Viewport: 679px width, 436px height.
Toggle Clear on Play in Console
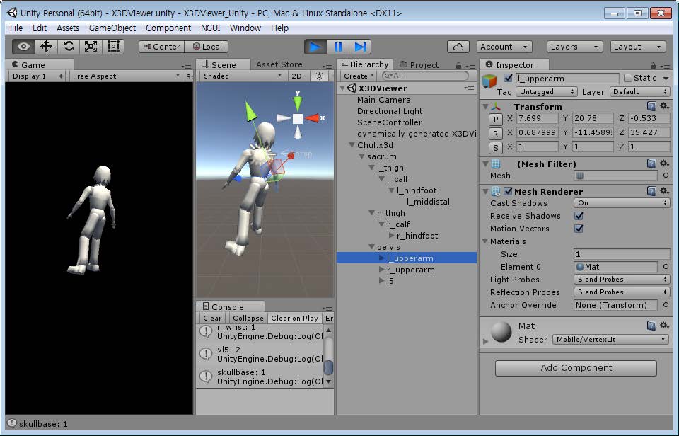(x=294, y=318)
